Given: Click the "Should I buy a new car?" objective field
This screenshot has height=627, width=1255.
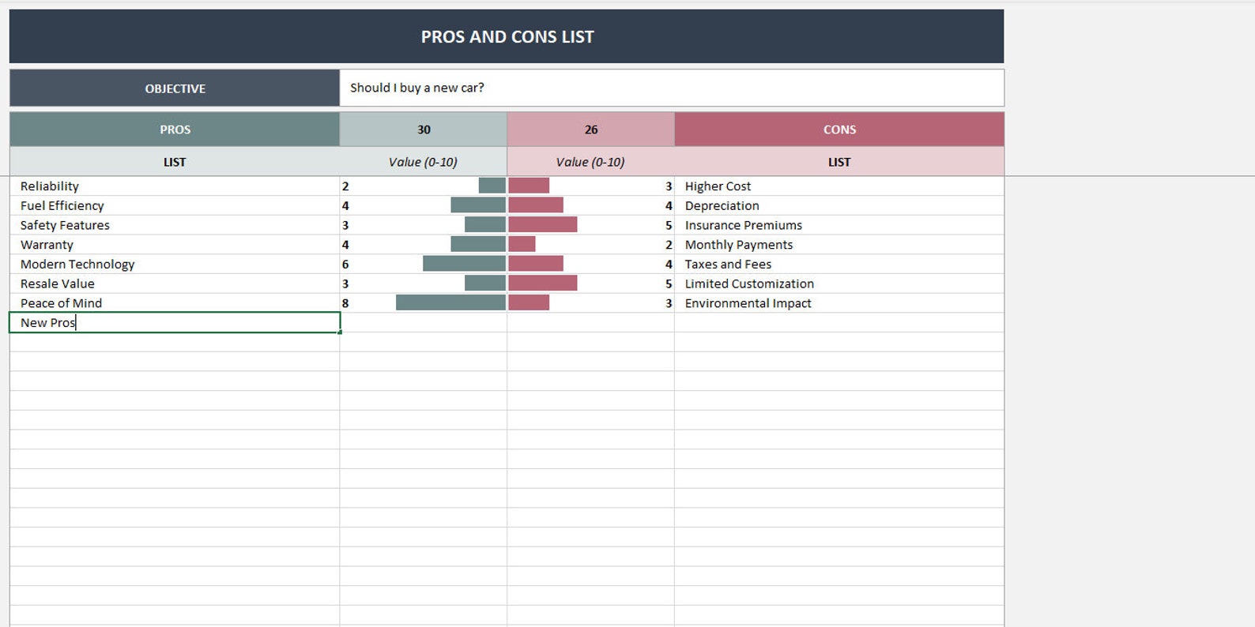Looking at the screenshot, I should click(672, 88).
